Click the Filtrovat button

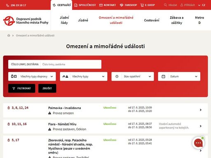[22, 88]
